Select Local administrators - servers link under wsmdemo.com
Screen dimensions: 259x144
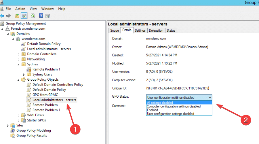coord(49,49)
